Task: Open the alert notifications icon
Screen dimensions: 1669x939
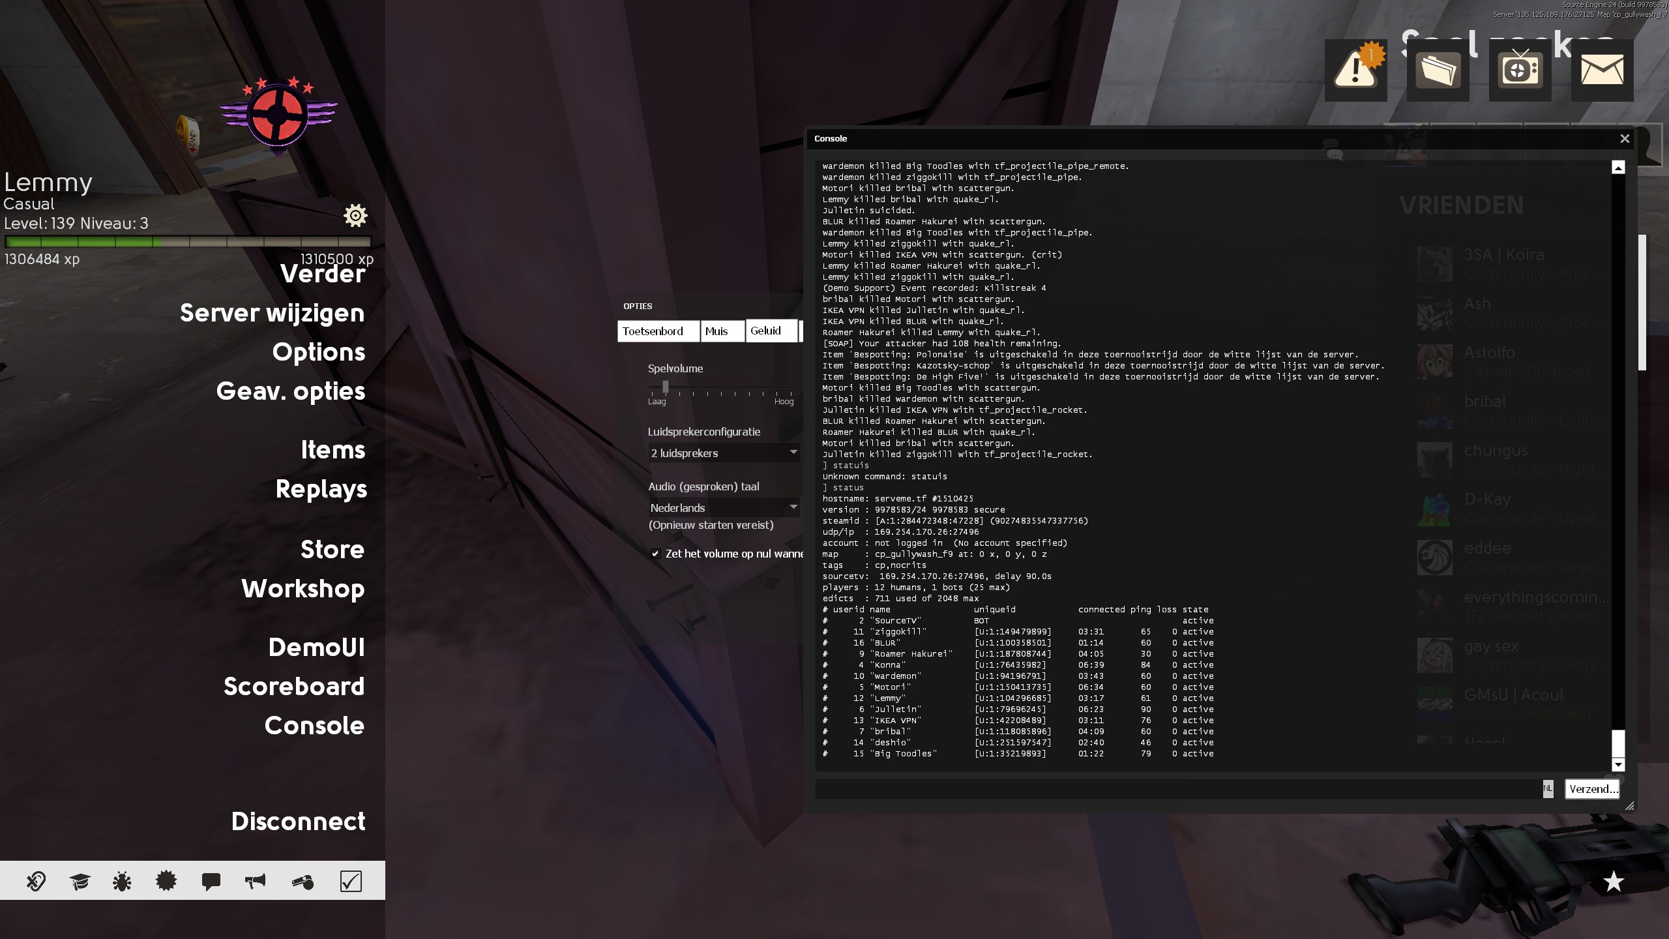Action: tap(1355, 70)
